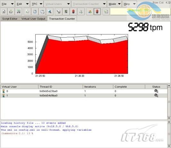
Task: Click the first red traffic light icon
Action: (x=73, y=12)
